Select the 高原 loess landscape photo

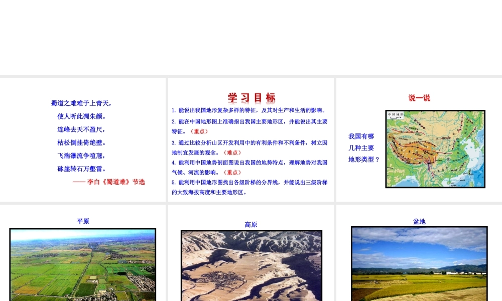(x=252, y=265)
